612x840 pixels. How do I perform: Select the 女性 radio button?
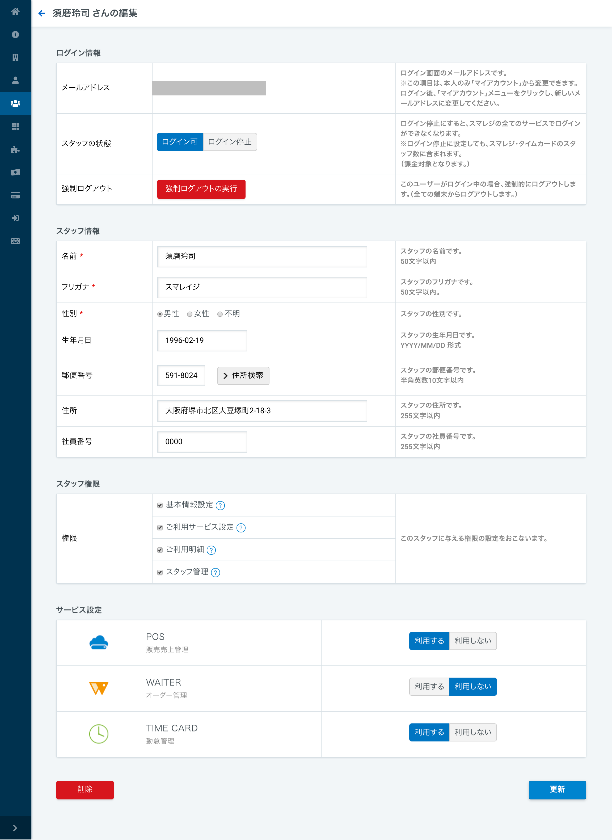coord(190,314)
